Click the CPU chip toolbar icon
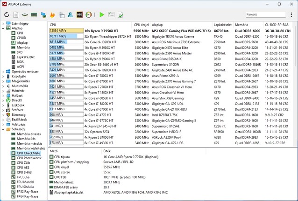The width and height of the screenshot is (298, 201). click(25, 14)
